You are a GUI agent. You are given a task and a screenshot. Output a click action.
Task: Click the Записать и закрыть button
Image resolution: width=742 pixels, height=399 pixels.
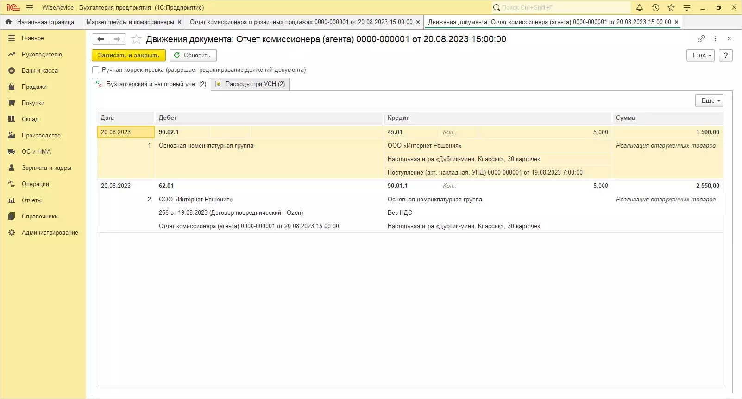(129, 55)
